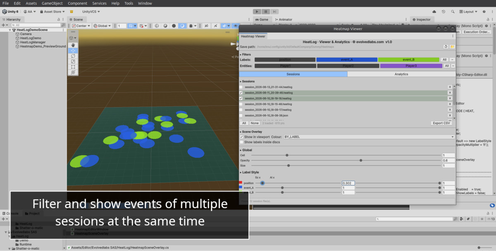This screenshot has width=496, height=251.
Task: Select the Rotate tool in Scene toolbar
Action: coord(73,56)
